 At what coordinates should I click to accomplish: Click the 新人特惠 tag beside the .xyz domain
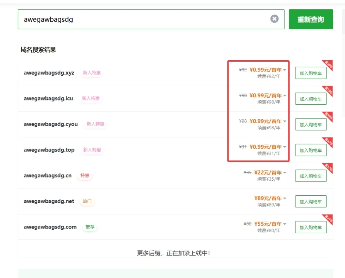(92, 73)
